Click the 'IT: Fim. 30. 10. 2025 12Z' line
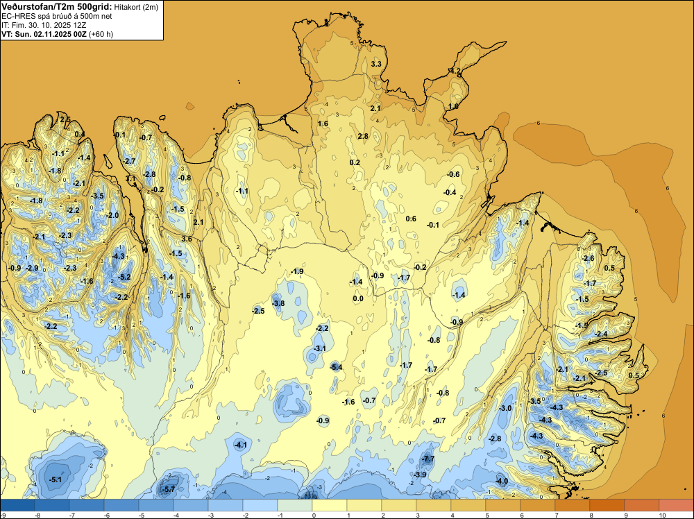This screenshot has width=694, height=519. (44, 25)
